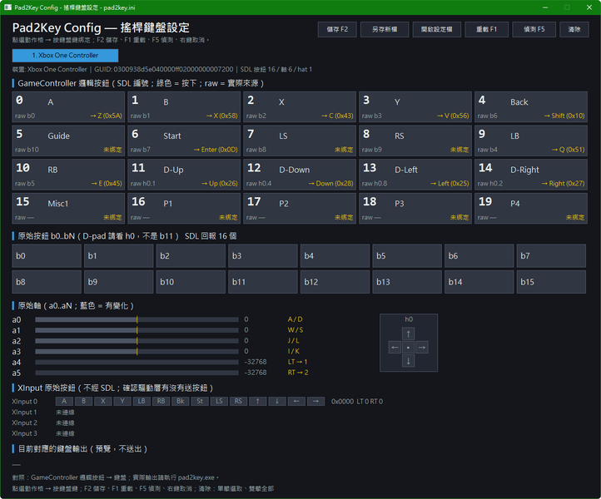
Task: Click the h0 hat left arrow
Action: 395,348
